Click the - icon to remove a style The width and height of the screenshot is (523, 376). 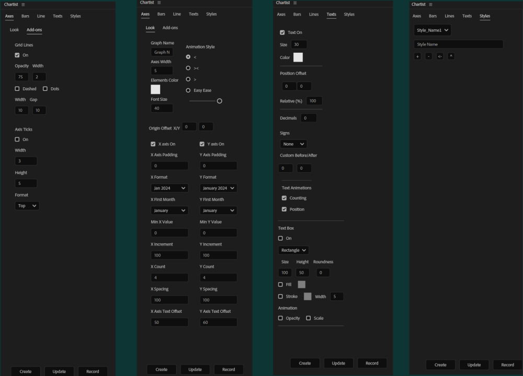click(428, 56)
